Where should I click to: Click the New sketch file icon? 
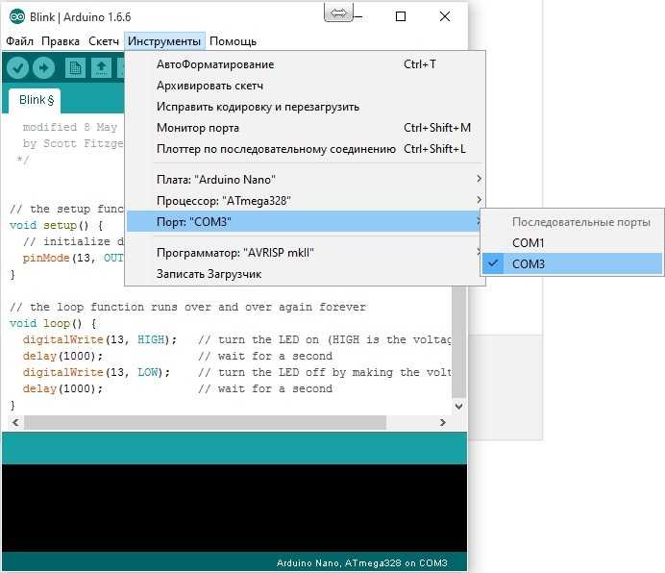click(x=76, y=68)
